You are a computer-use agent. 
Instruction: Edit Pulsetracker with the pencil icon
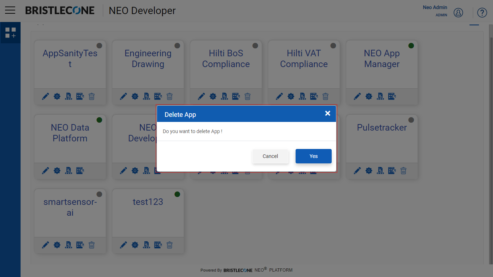357,171
